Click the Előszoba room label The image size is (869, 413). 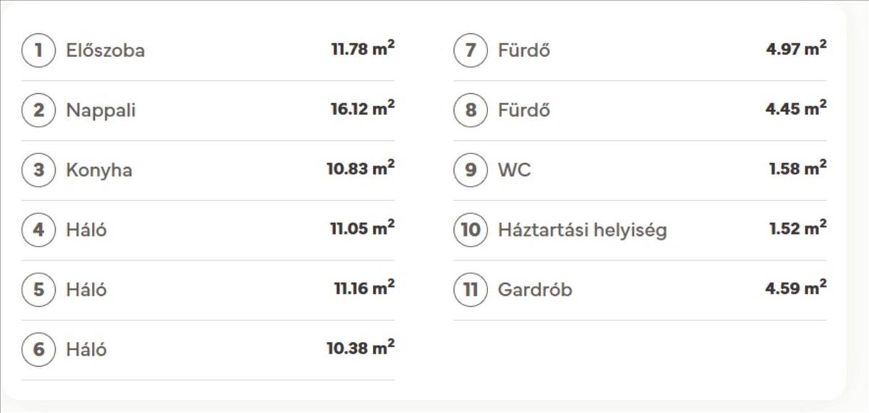pos(105,51)
